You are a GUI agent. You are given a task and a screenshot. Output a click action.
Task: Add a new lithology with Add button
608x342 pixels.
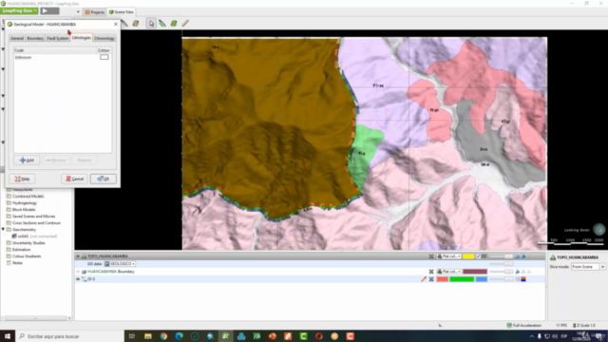coord(27,161)
